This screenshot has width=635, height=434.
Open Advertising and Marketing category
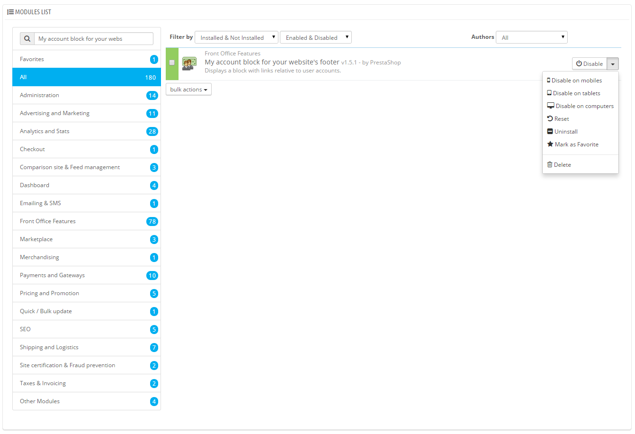click(87, 113)
